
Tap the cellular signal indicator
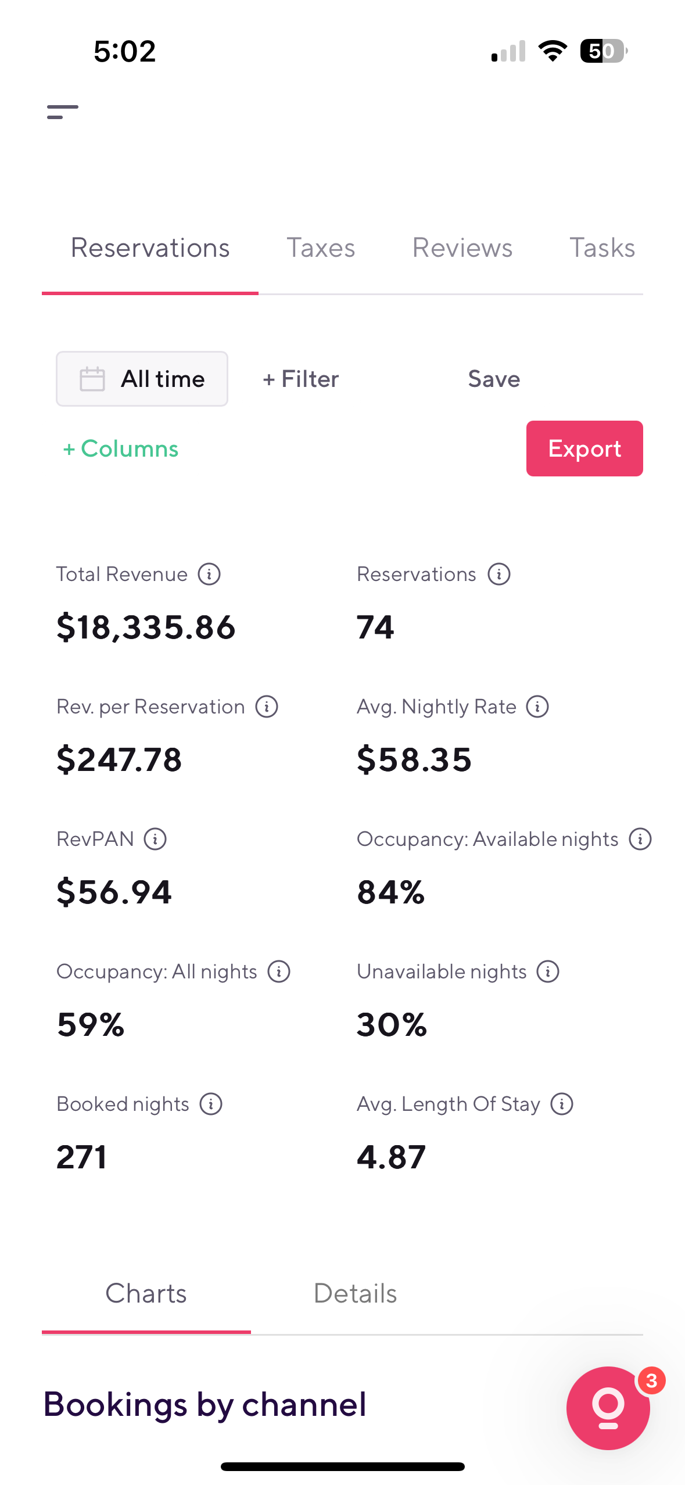coord(508,51)
